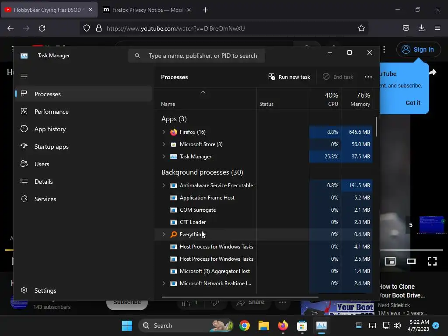Collapse sort arrow above Name column
448x336 pixels.
click(x=203, y=92)
